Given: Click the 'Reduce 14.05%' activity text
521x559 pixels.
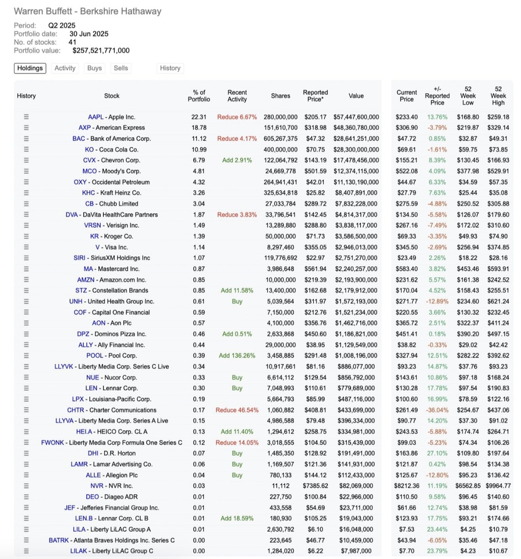Looking at the screenshot, I should coord(237,443).
